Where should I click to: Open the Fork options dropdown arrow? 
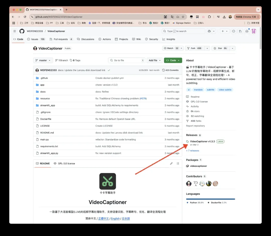(x=207, y=48)
